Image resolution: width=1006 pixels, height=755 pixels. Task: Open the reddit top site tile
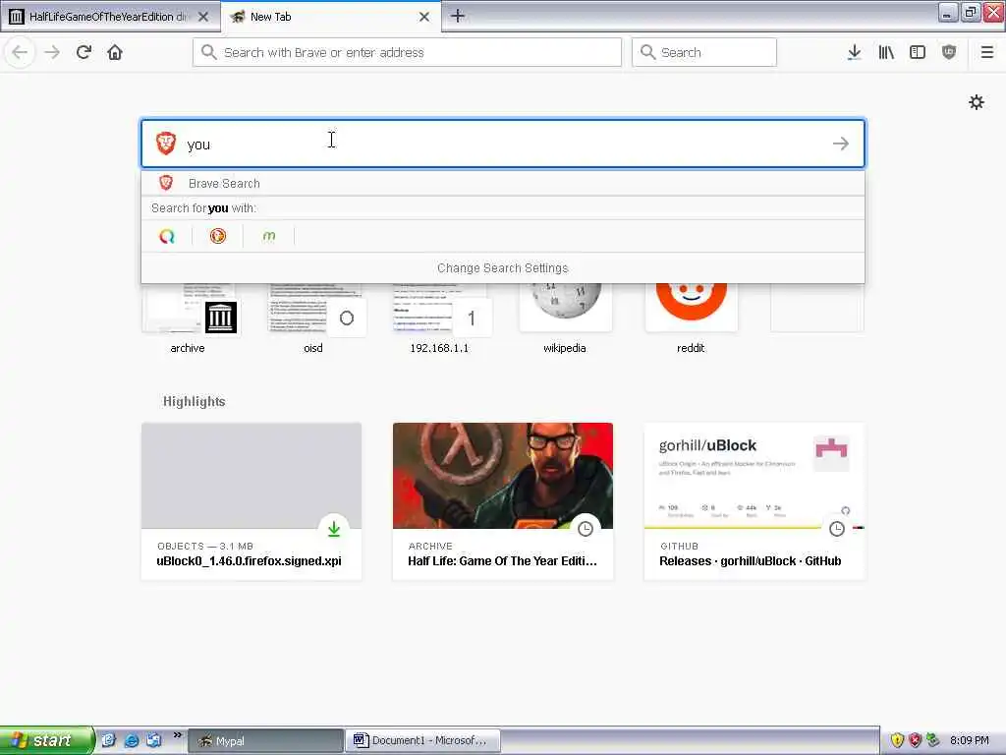point(691,319)
